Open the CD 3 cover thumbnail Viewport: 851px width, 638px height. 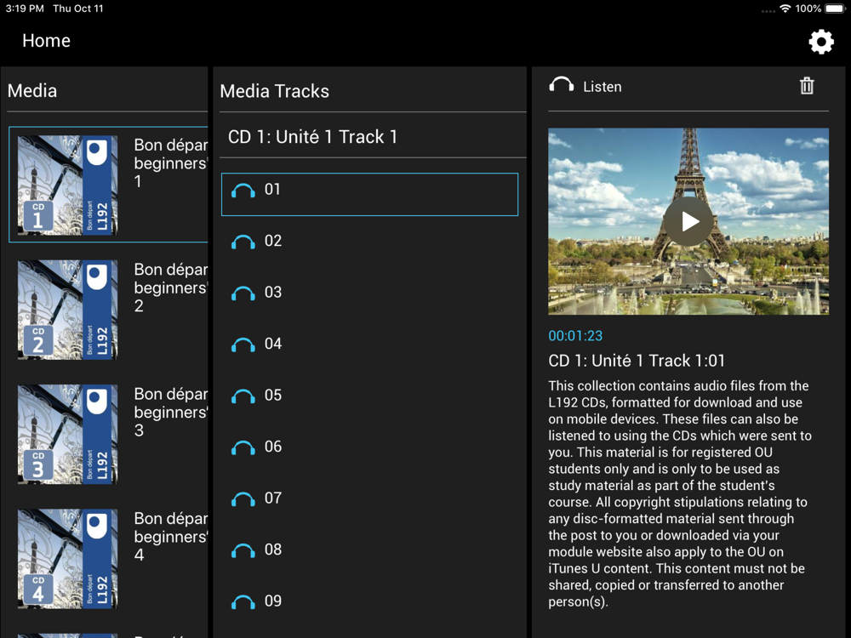click(68, 434)
